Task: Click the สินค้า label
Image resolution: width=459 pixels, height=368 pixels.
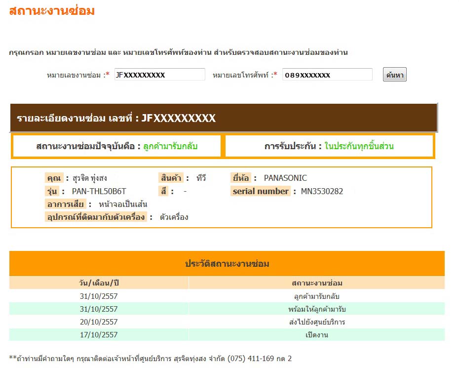Action: click(171, 178)
